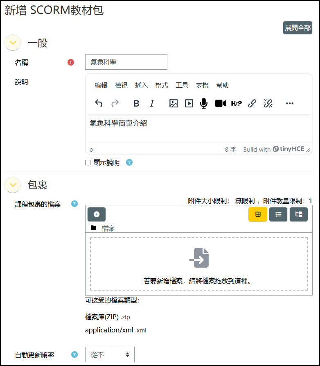320x366 pixels.
Task: Click the red required icon next to 名稱
Action: (x=71, y=62)
